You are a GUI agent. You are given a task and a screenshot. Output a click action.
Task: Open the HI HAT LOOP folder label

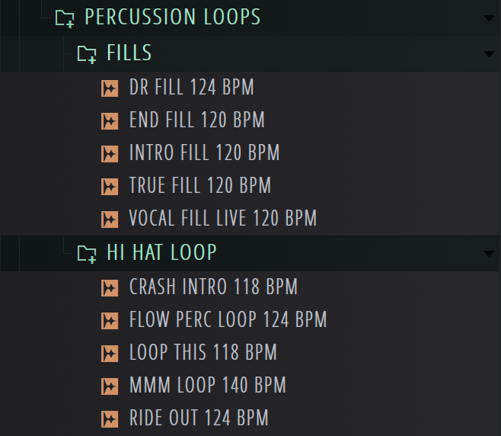click(161, 253)
